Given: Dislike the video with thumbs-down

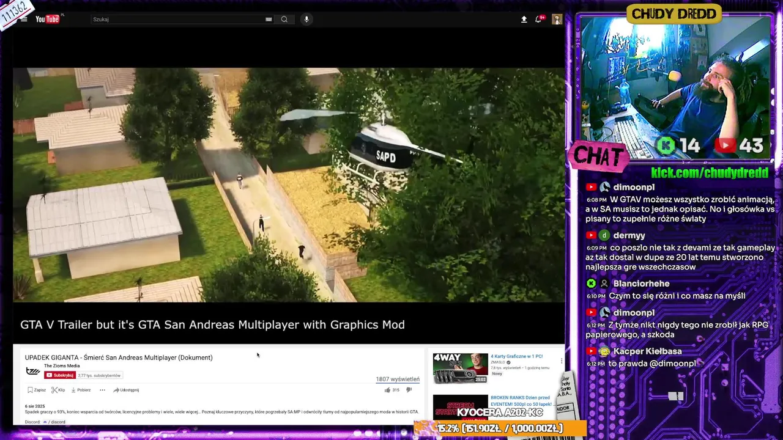Looking at the screenshot, I should click(x=409, y=390).
